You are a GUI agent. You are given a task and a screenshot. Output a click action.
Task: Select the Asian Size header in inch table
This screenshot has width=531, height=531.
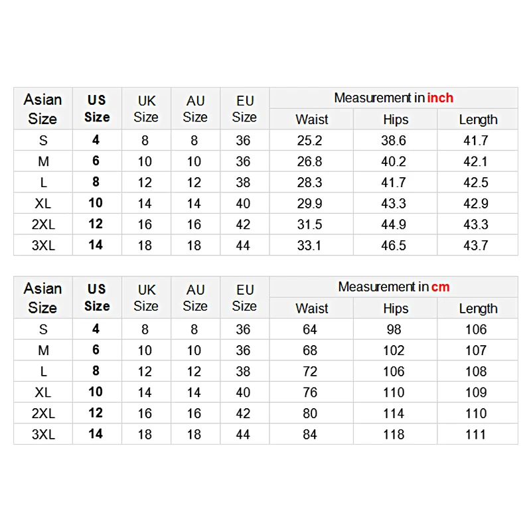(42, 109)
